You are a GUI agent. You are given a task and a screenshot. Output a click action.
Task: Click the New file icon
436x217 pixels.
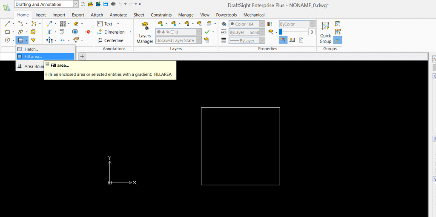coord(83,4)
